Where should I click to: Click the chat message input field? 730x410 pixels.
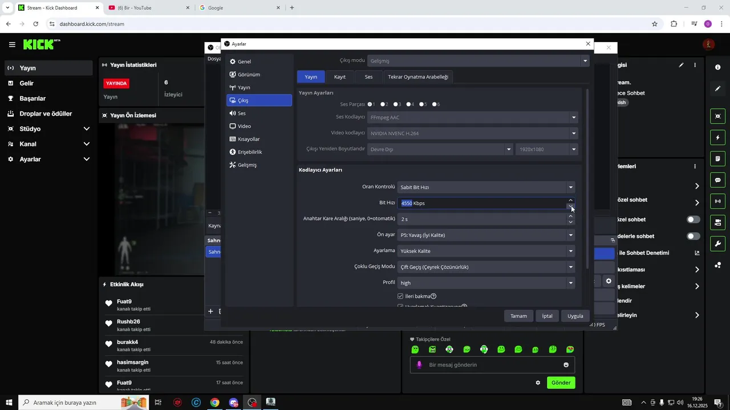click(x=492, y=365)
